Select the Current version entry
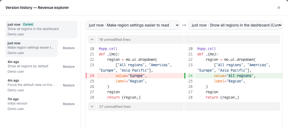The height and width of the screenshot is (127, 288). pos(42,29)
